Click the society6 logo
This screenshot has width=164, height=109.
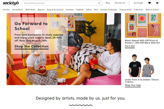pos(11,3)
